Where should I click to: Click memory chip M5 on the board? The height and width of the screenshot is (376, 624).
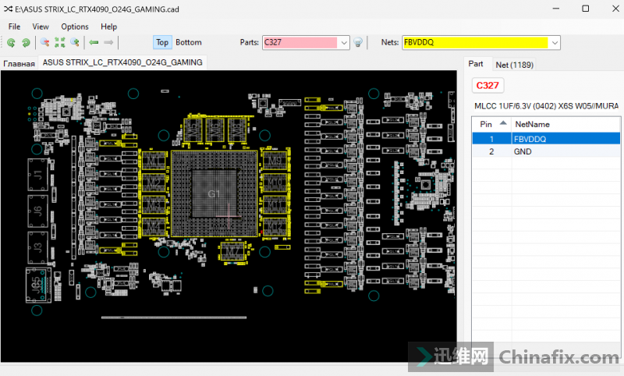pyautogui.click(x=193, y=130)
